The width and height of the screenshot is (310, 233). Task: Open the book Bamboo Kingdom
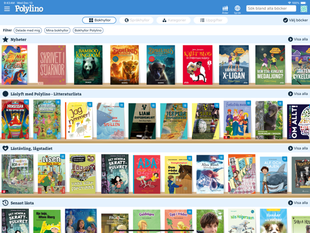tap(88, 65)
